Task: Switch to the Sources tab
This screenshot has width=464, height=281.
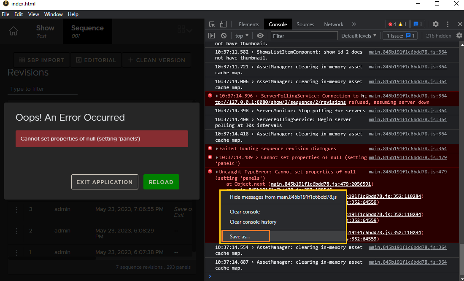Action: pos(305,24)
